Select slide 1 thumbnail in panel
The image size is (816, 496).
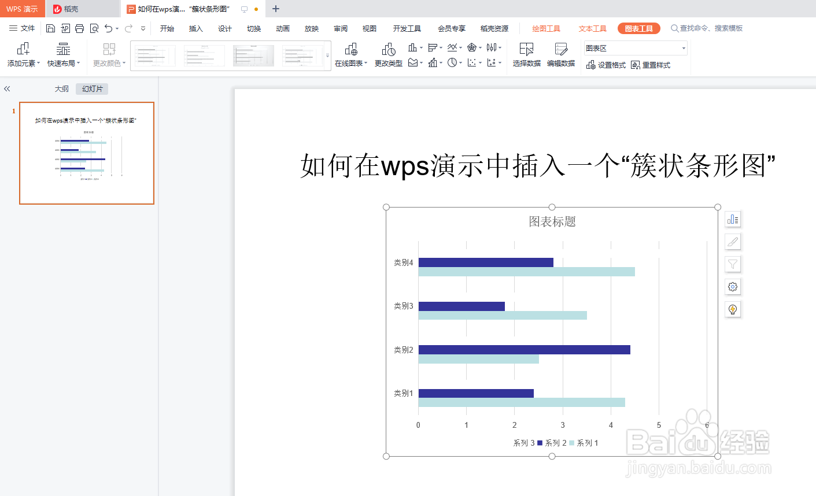click(87, 153)
